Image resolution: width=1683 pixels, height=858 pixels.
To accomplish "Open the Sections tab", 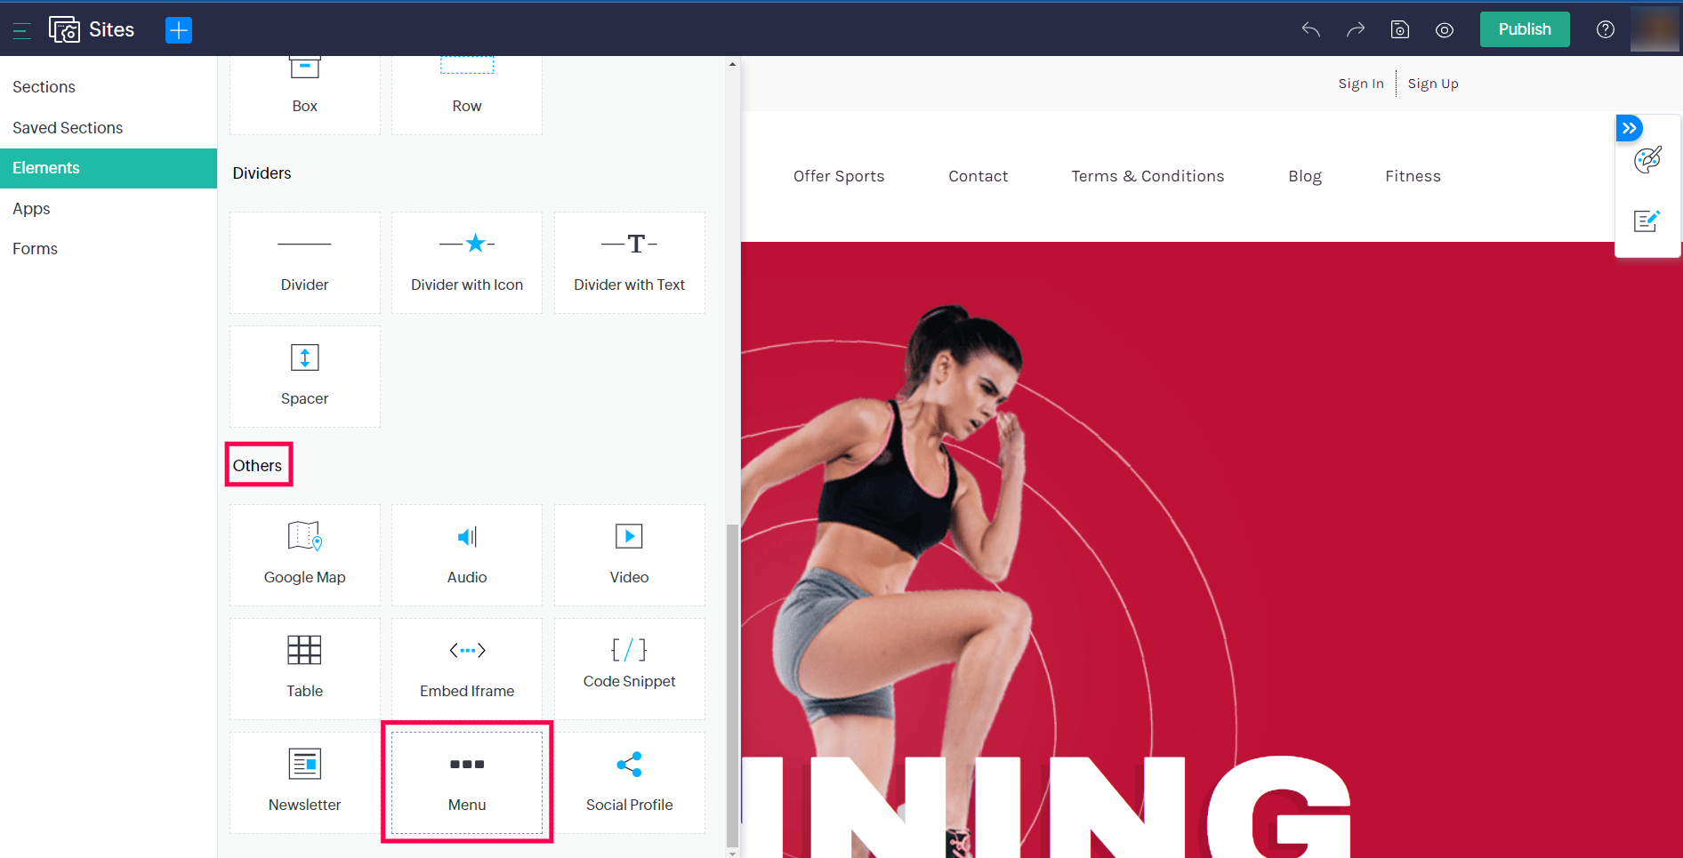I will (x=109, y=87).
